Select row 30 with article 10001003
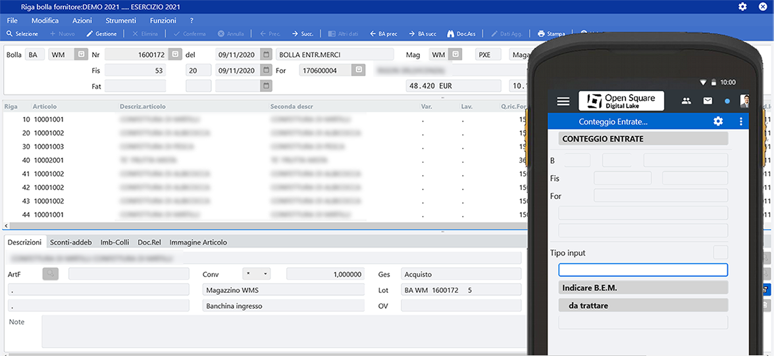The image size is (774, 356). 264,146
